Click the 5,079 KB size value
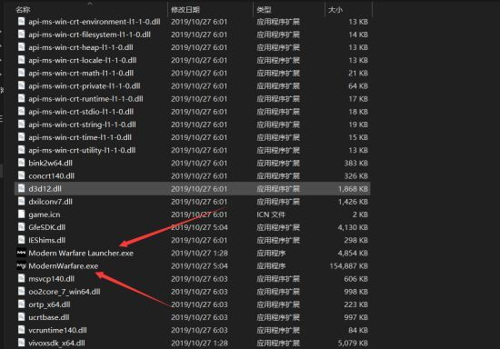Screen dimensions: 500x349 353,343
